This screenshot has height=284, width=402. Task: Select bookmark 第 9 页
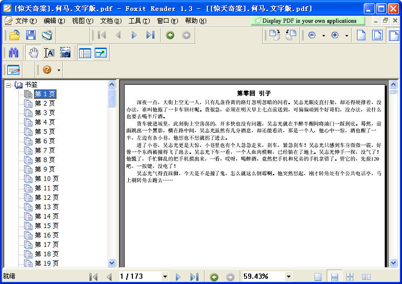coord(45,169)
